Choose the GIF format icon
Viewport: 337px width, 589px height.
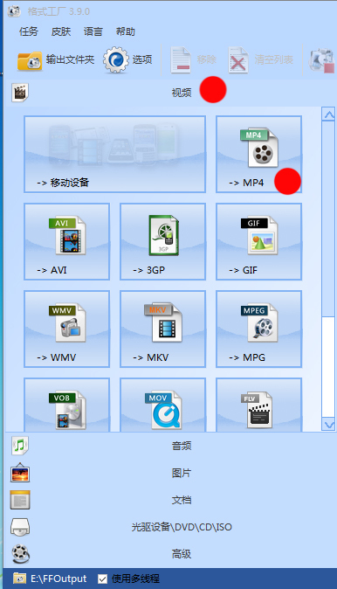[x=259, y=235]
